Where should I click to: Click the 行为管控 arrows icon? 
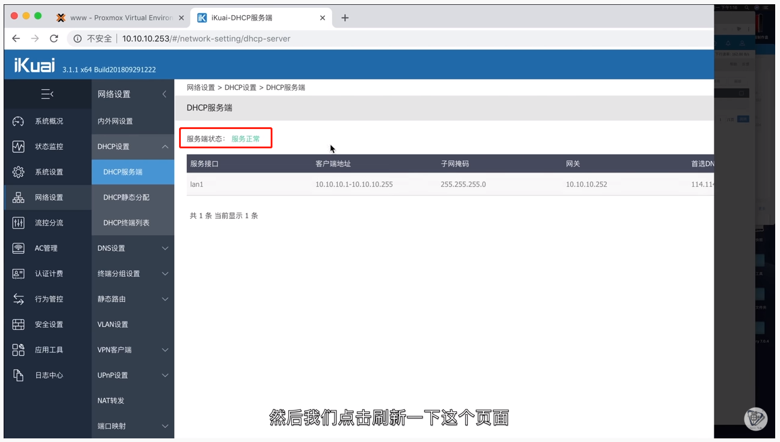[18, 299]
